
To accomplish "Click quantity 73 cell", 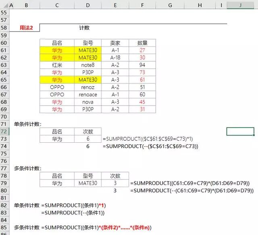I will point(142,73).
